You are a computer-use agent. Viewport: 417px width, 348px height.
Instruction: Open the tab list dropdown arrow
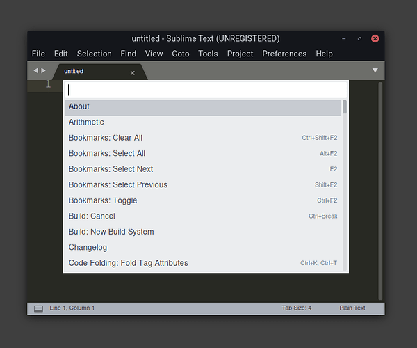(375, 70)
